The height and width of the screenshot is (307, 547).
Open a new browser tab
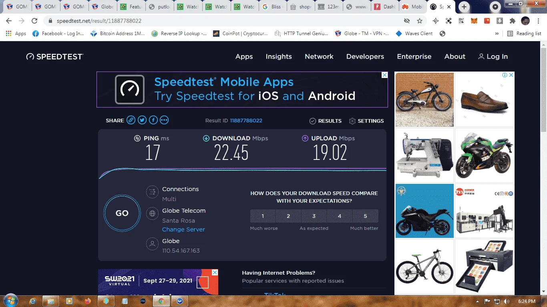464,7
